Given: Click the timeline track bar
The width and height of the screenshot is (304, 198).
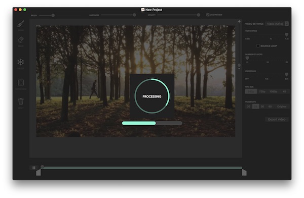Looking at the screenshot, I should tap(141, 168).
